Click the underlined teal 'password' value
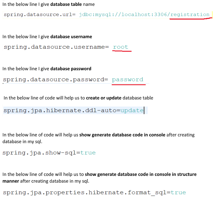This screenshot has height=201, width=219. tap(127, 80)
